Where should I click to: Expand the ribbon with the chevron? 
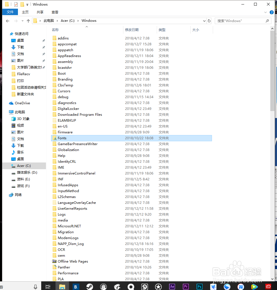266,12
